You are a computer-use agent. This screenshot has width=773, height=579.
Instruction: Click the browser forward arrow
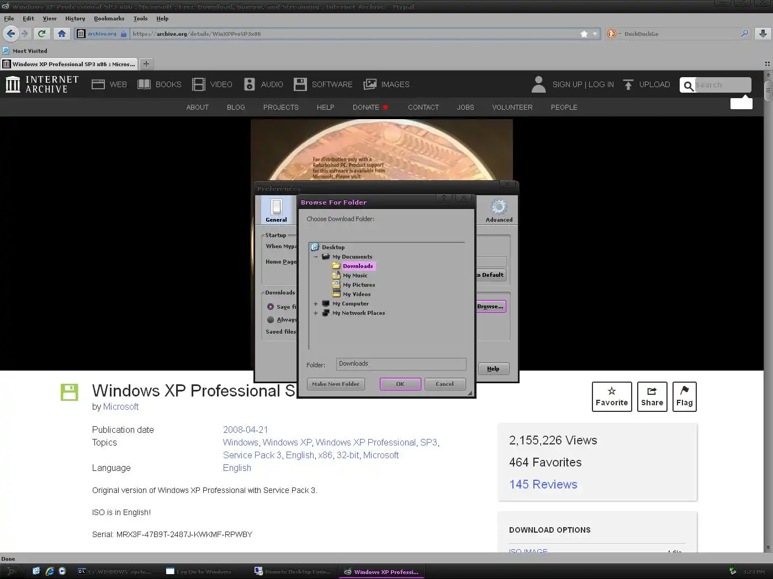(x=24, y=34)
